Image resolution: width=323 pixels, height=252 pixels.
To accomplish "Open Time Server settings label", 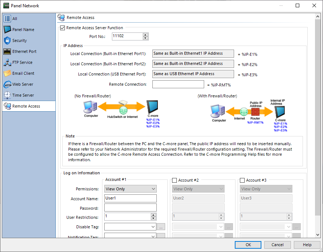I will tap(23, 95).
